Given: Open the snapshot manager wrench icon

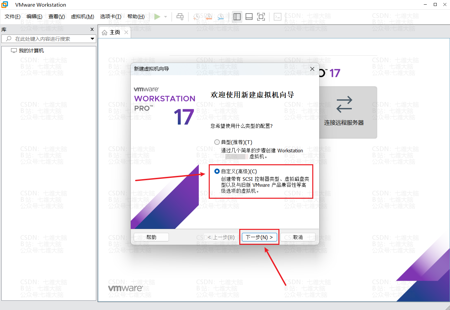Looking at the screenshot, I should pyautogui.click(x=221, y=17).
